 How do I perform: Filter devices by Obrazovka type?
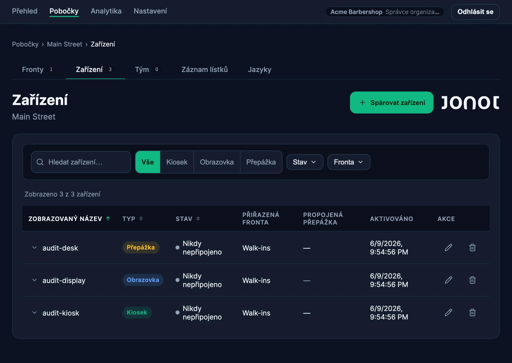coord(217,162)
